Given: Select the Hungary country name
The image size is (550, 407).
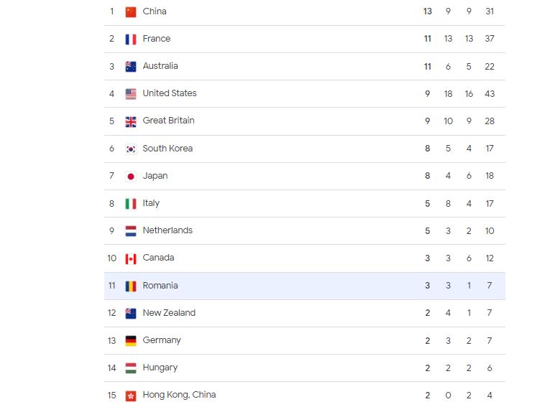Looking at the screenshot, I should pyautogui.click(x=160, y=368).
